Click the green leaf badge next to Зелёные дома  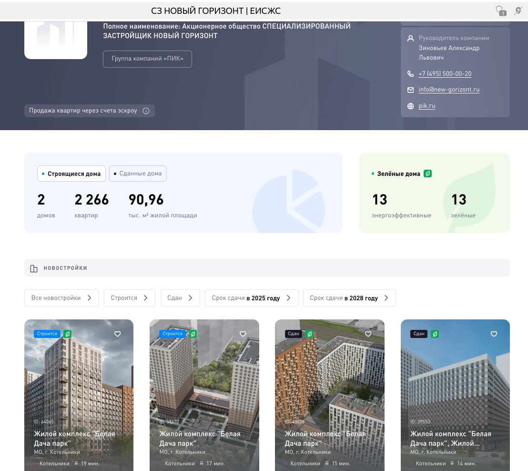tap(427, 174)
